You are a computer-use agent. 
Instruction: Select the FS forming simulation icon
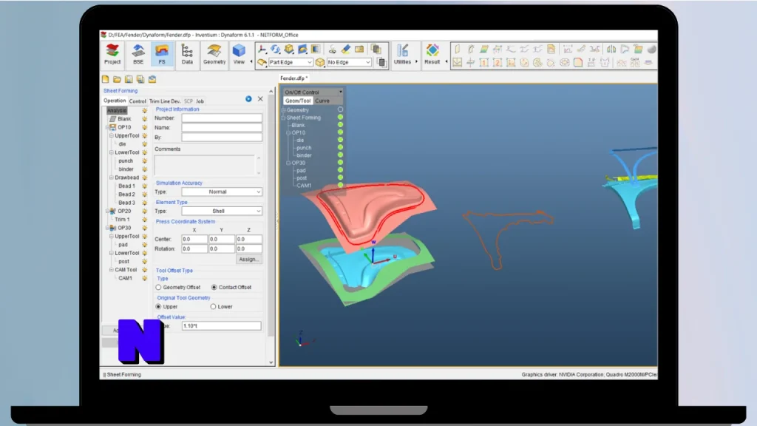coord(162,53)
